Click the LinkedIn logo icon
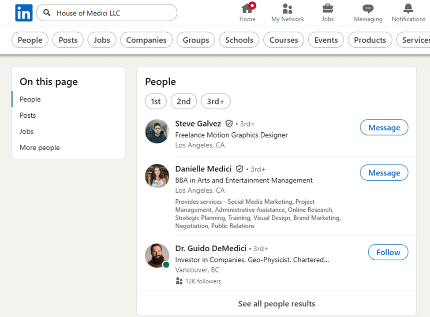 tap(23, 13)
